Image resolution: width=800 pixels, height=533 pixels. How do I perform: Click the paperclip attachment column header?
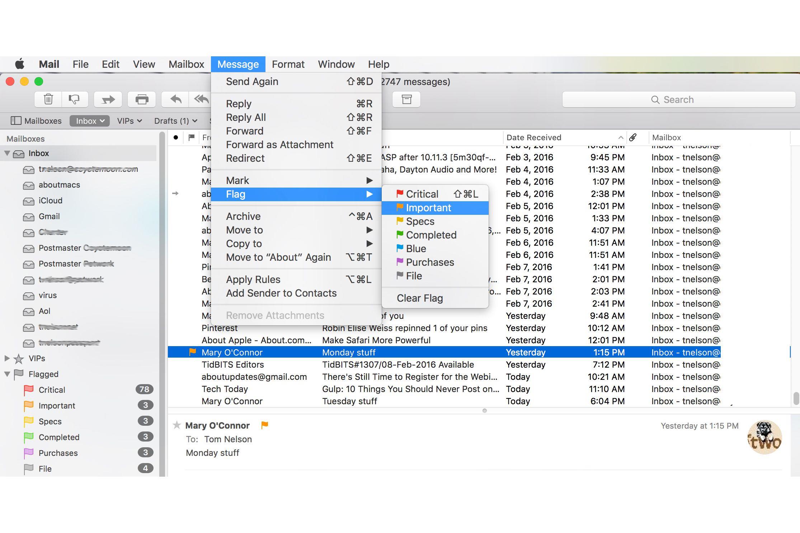633,137
